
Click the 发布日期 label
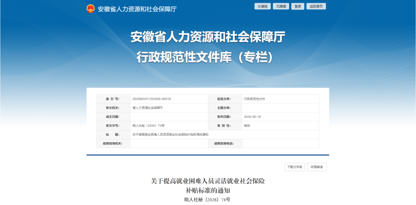click(224, 117)
